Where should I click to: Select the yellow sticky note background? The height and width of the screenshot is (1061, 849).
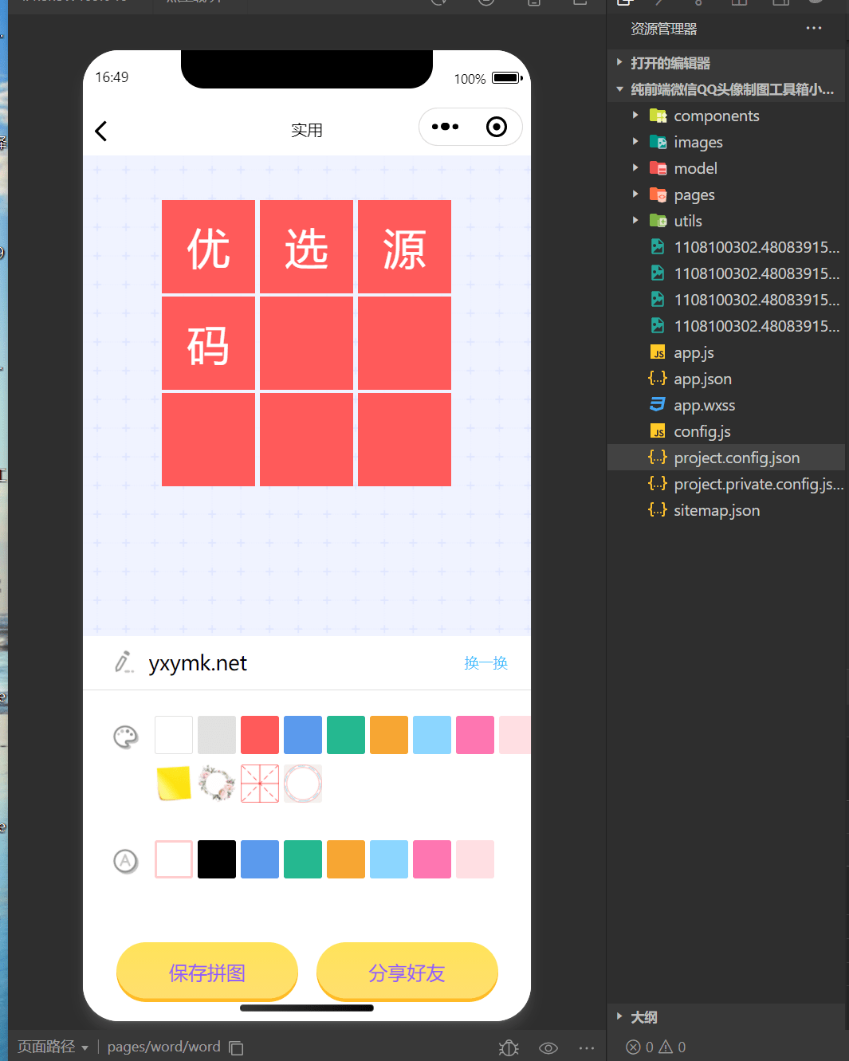(174, 784)
